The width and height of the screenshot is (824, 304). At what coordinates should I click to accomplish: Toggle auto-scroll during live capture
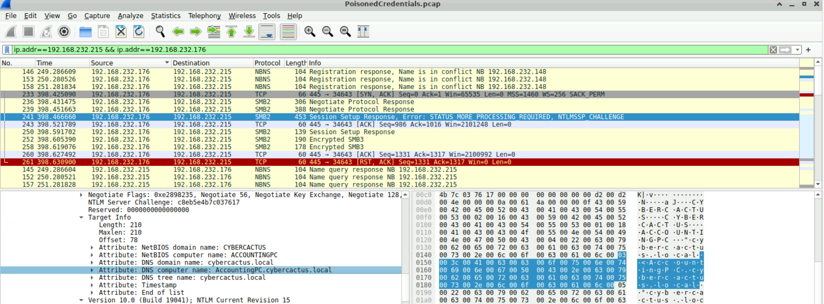pos(267,31)
